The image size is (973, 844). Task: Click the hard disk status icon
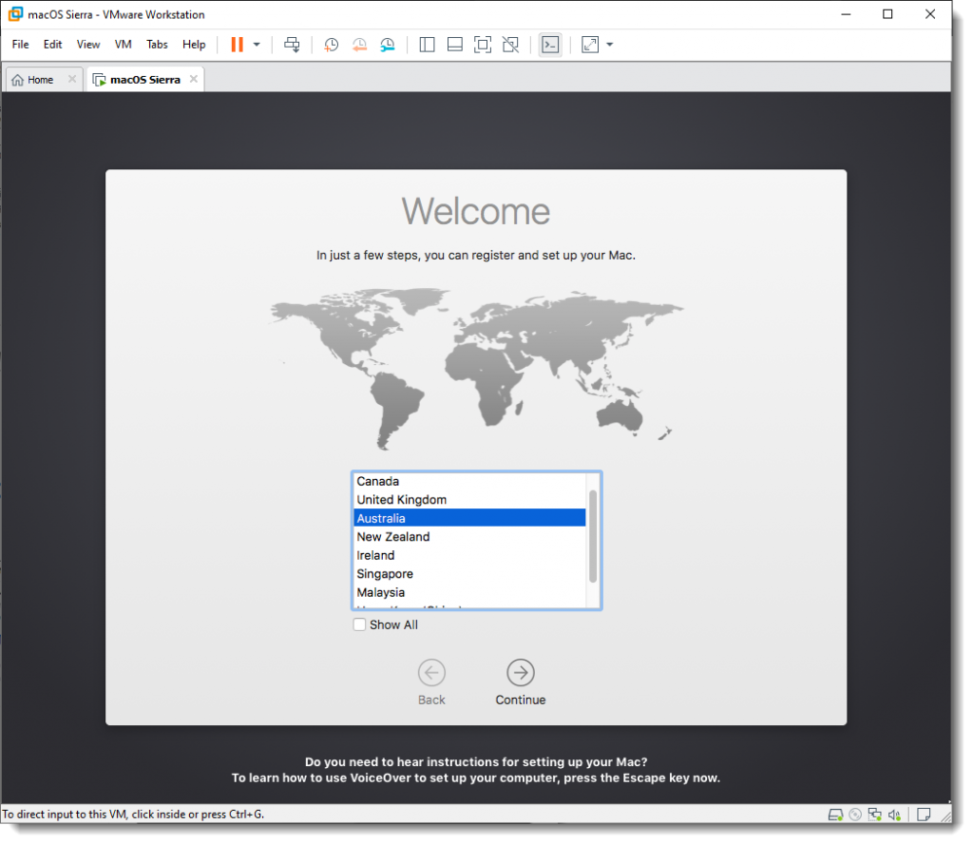pos(836,815)
